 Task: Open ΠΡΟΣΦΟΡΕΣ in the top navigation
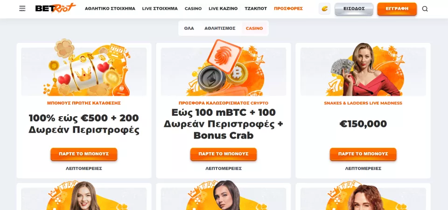click(288, 8)
